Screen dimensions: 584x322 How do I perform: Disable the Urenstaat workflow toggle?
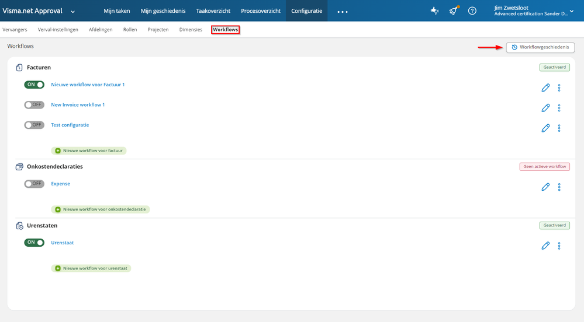pos(34,243)
